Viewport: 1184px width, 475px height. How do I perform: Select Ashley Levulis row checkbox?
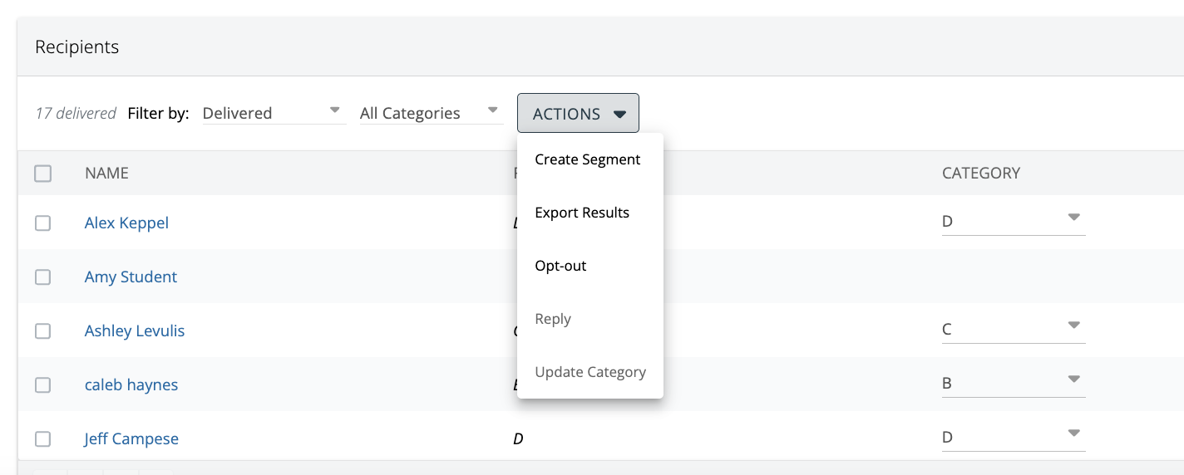coord(43,331)
